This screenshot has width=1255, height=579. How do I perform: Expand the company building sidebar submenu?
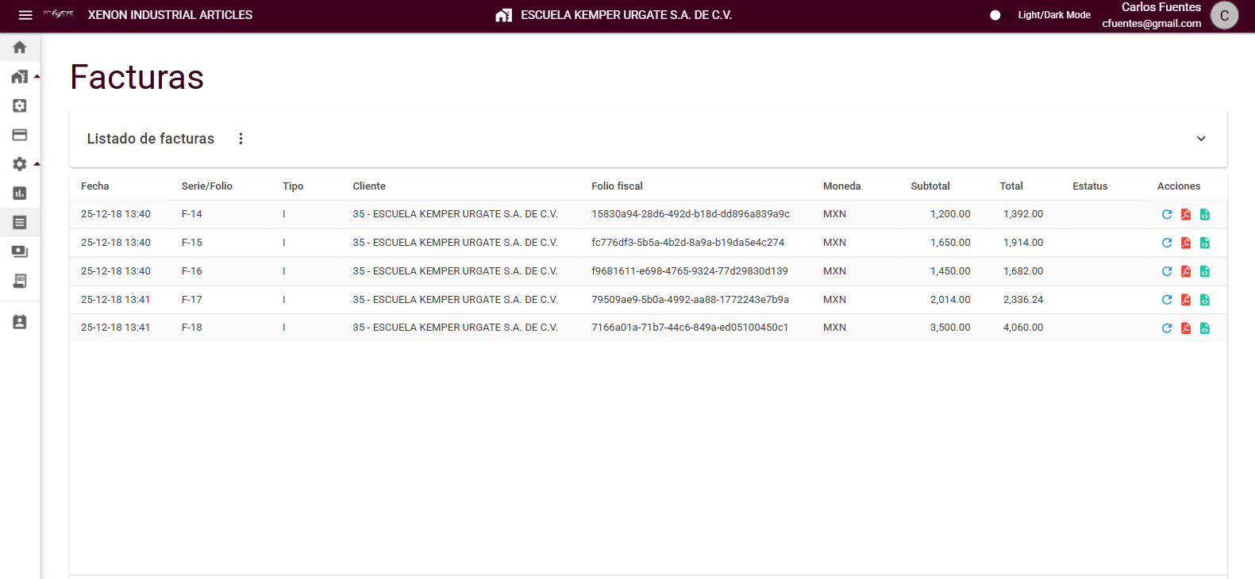point(20,77)
